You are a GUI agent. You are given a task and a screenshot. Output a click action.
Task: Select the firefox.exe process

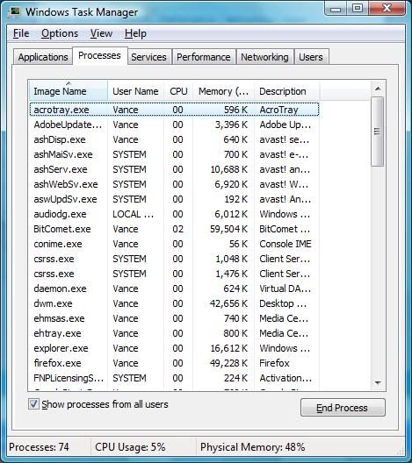click(x=175, y=363)
